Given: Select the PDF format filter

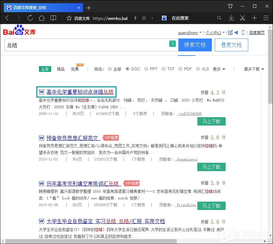Looking at the screenshot, I should click(x=181, y=69).
